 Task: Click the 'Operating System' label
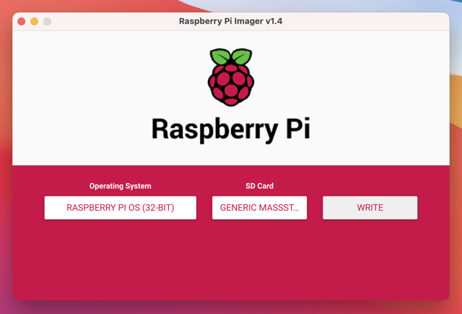coord(121,186)
